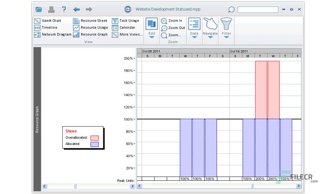336x194 pixels.
Task: Click the Allocated blue color swatch
Action: [94, 144]
